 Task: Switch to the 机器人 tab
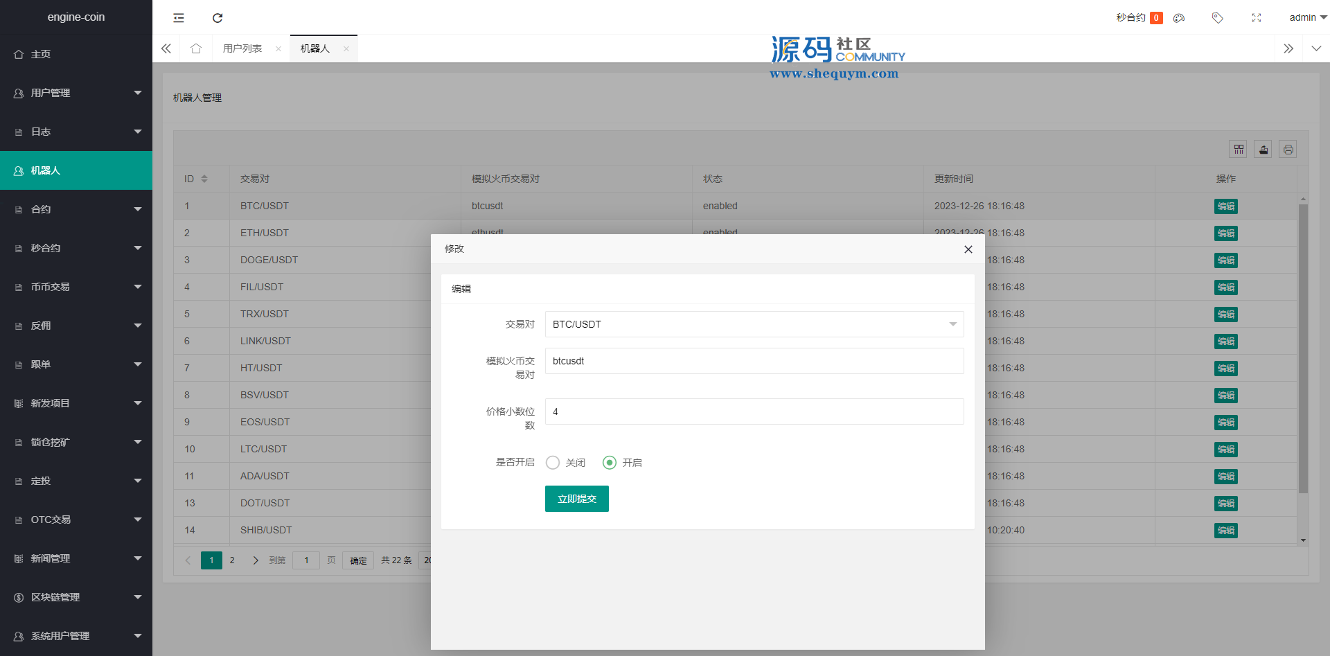click(x=315, y=48)
